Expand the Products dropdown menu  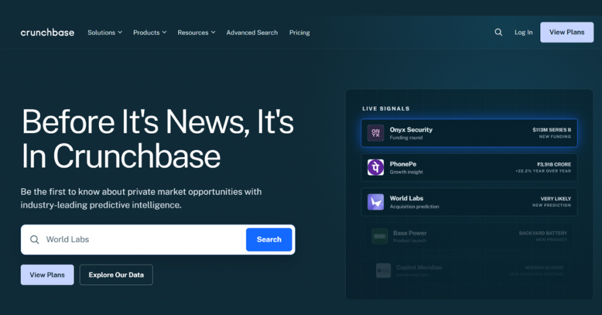tap(150, 32)
